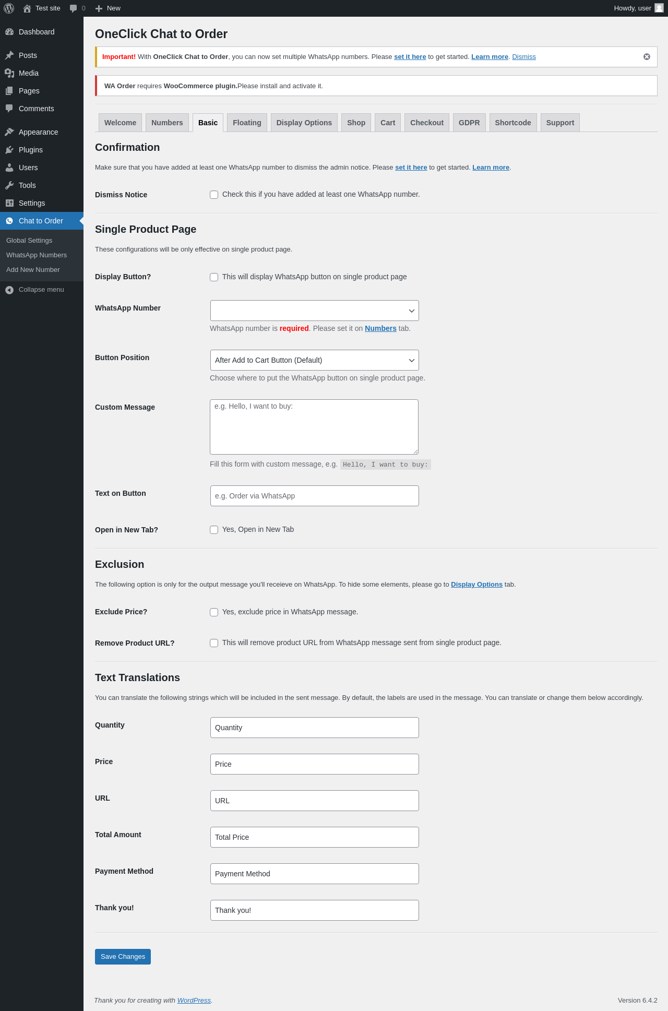Click Save Changes button
This screenshot has height=1011, width=668.
[123, 957]
